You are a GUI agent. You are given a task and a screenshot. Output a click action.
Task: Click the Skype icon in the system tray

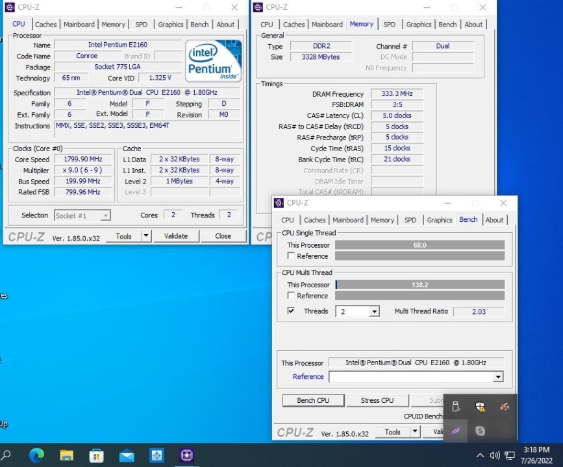coord(482,431)
